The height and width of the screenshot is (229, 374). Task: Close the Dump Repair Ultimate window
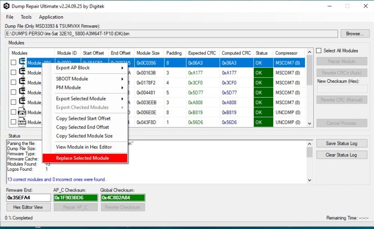tap(366, 6)
